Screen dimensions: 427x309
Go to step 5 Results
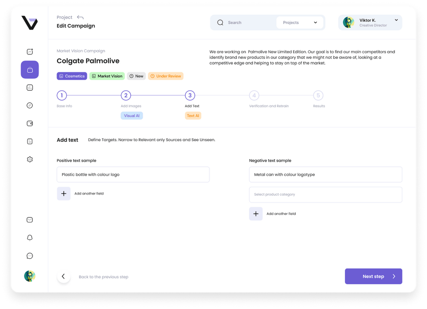[318, 96]
